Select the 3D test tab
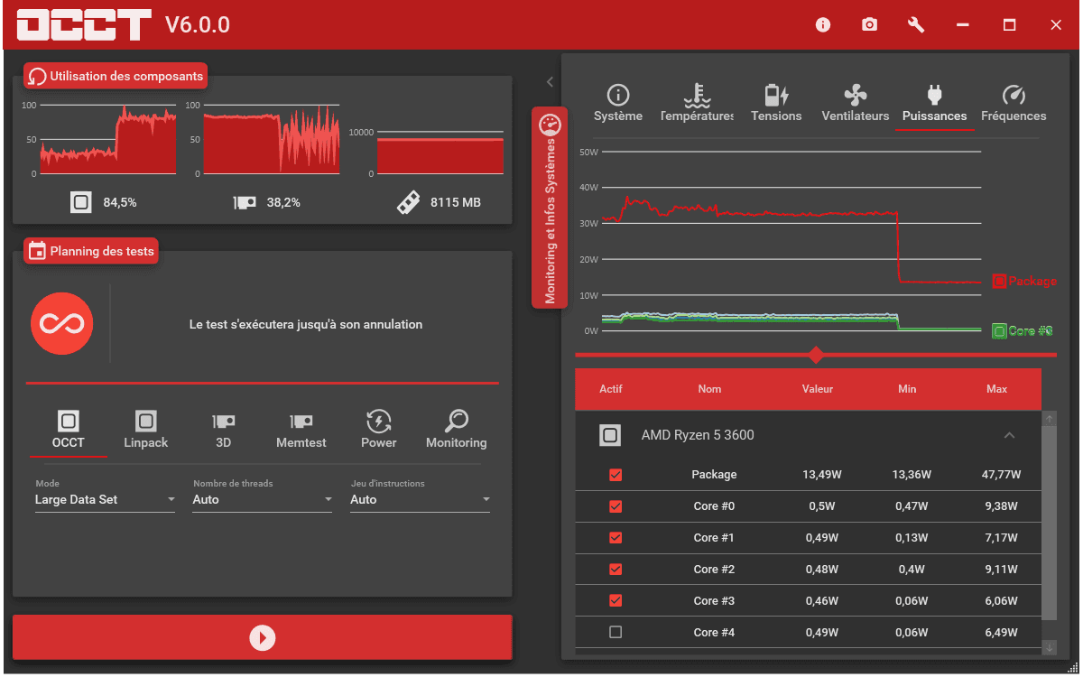Viewport: 1083px width, 677px height. coord(224,430)
